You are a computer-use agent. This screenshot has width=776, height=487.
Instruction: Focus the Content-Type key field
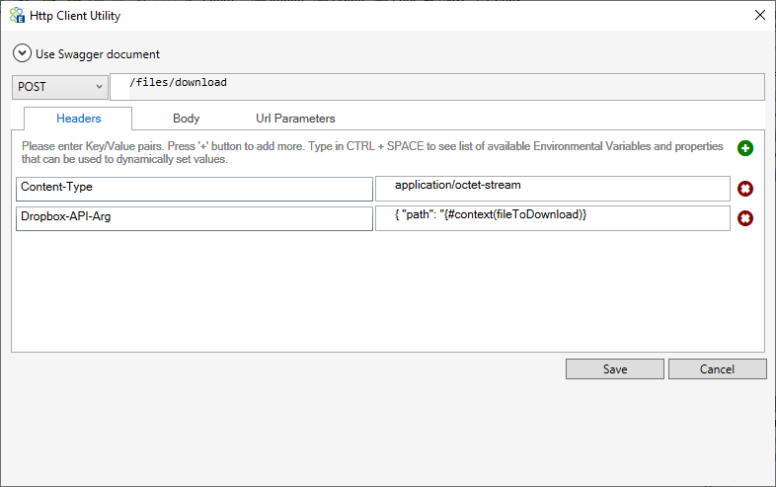[194, 190]
